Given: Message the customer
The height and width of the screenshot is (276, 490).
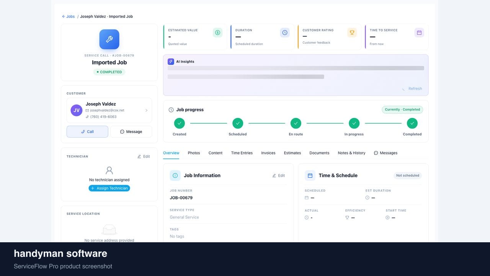Looking at the screenshot, I should 131,131.
